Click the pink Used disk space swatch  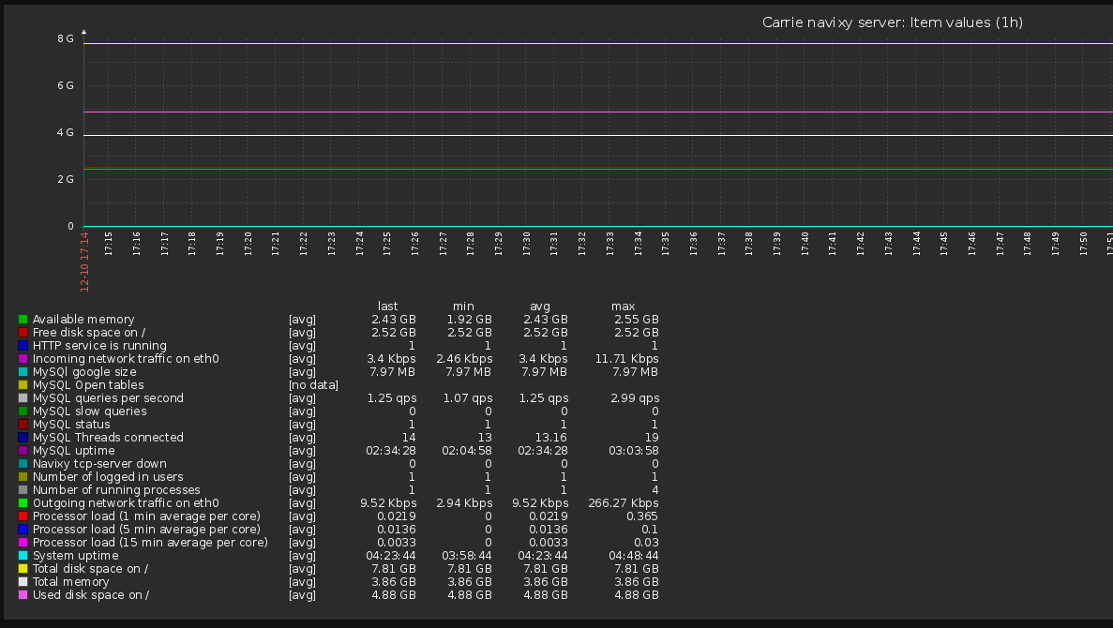pos(23,595)
